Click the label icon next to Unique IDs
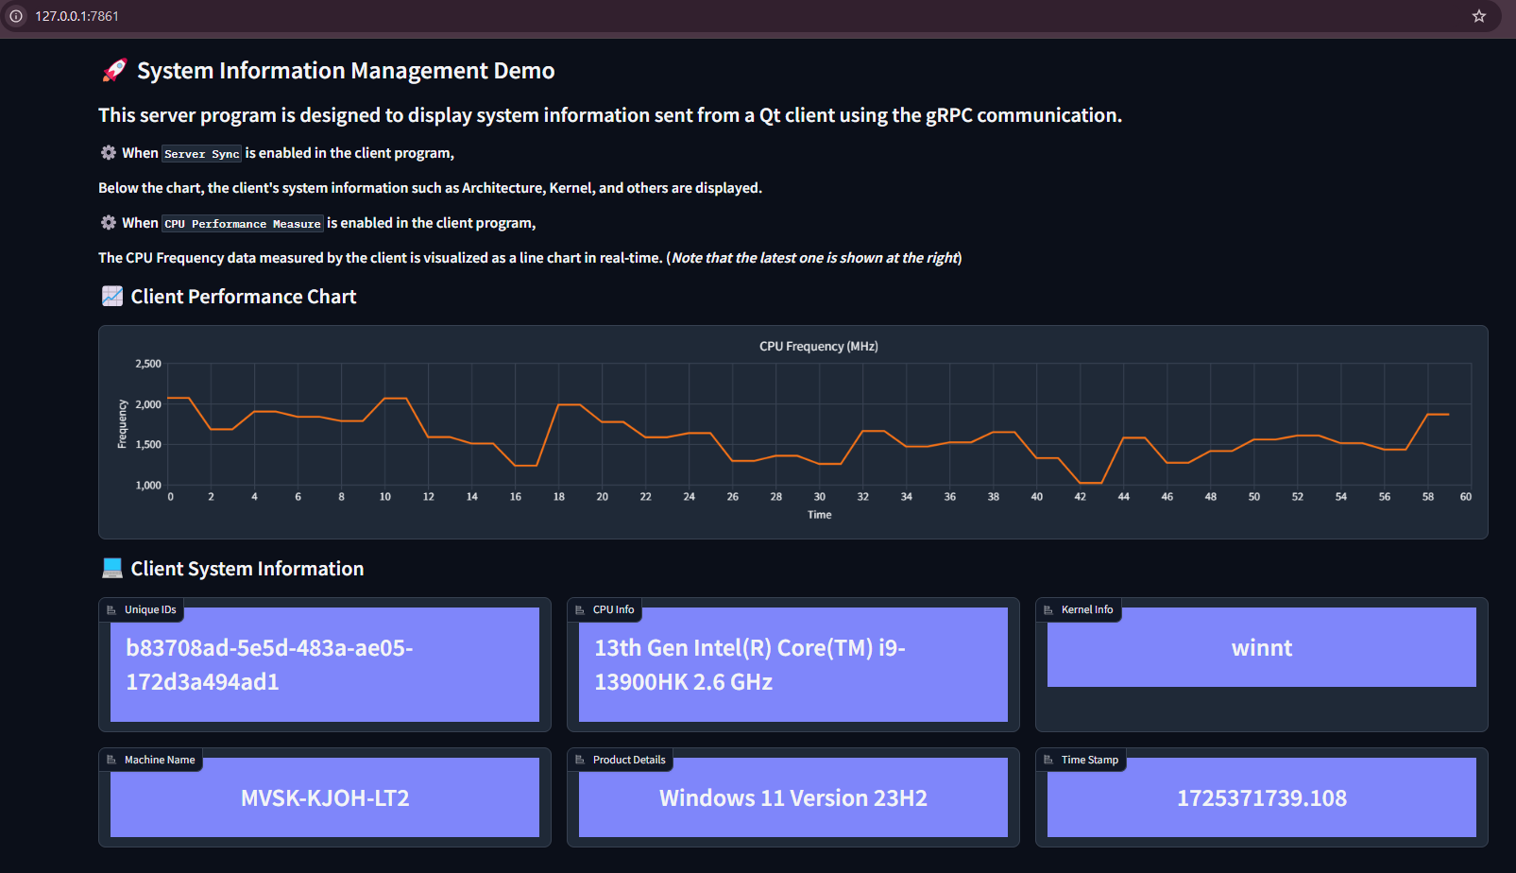The image size is (1516, 873). pyautogui.click(x=112, y=609)
